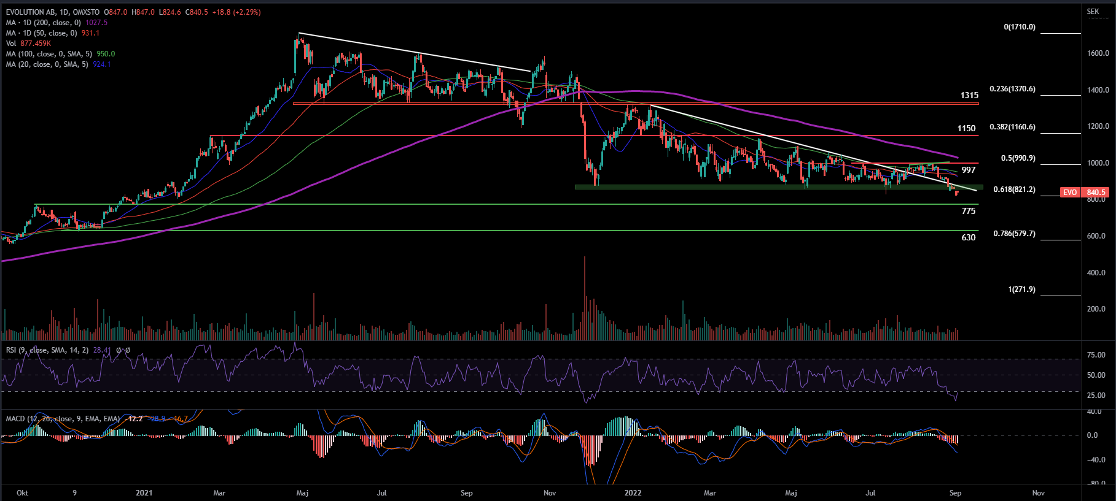This screenshot has height=501, width=1116.
Task: Click the second ø symbol in RSI legend
Action: (128, 350)
